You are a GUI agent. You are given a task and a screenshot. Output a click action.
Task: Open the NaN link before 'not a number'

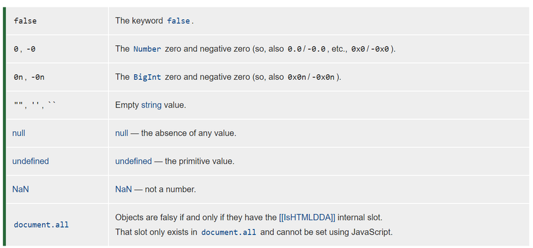coord(123,189)
